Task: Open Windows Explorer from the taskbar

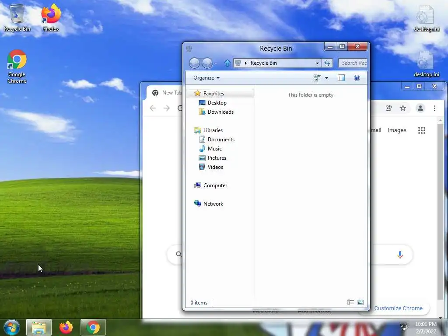Action: tap(39, 327)
